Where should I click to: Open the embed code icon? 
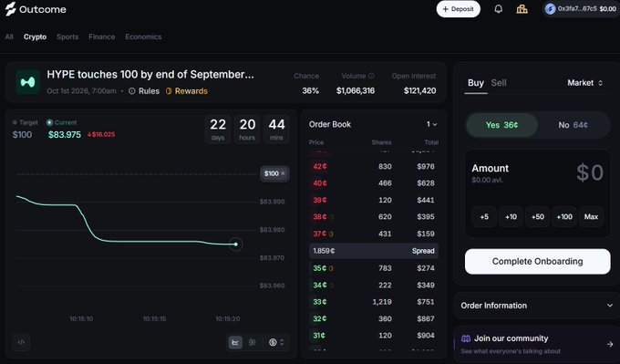[x=21, y=342]
